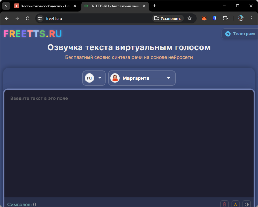Click the yellow letter A icon
The width and height of the screenshot is (258, 207).
point(236,204)
